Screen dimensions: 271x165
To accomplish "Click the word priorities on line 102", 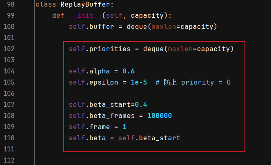I will coord(110,49).
